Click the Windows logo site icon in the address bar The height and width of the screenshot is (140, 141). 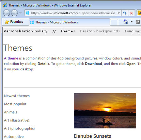(x=28, y=13)
